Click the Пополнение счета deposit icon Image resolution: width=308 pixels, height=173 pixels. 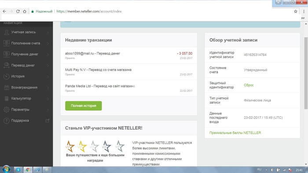7,43
